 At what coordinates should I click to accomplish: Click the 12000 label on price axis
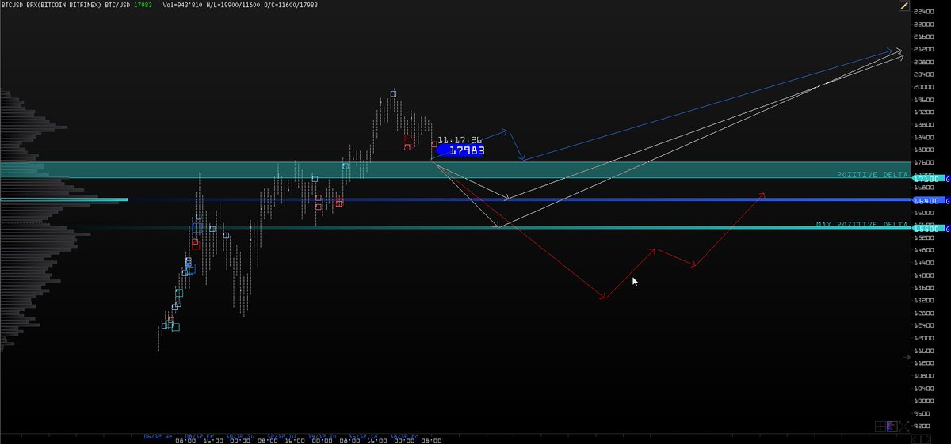(925, 338)
